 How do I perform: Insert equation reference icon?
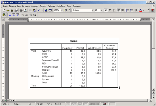coord(27,15)
